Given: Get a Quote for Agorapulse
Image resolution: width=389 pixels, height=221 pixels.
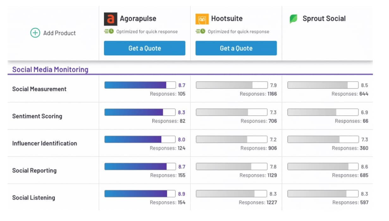Looking at the screenshot, I should [145, 48].
